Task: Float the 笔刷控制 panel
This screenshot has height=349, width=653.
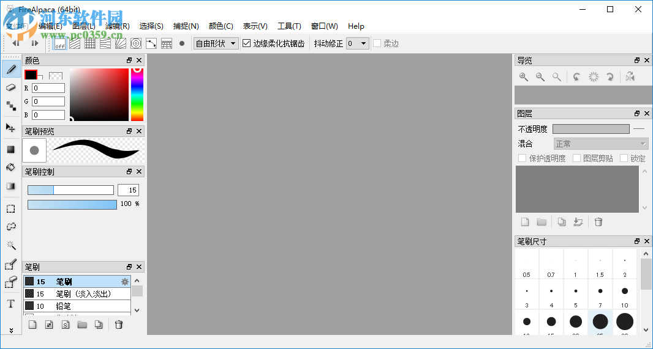Action: coord(129,171)
